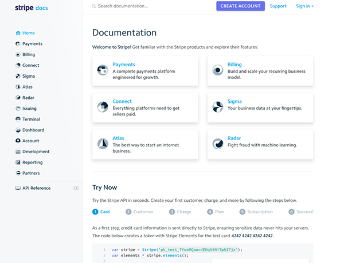Click the Billing card icon
The height and width of the screenshot is (263, 344).
coord(218,70)
